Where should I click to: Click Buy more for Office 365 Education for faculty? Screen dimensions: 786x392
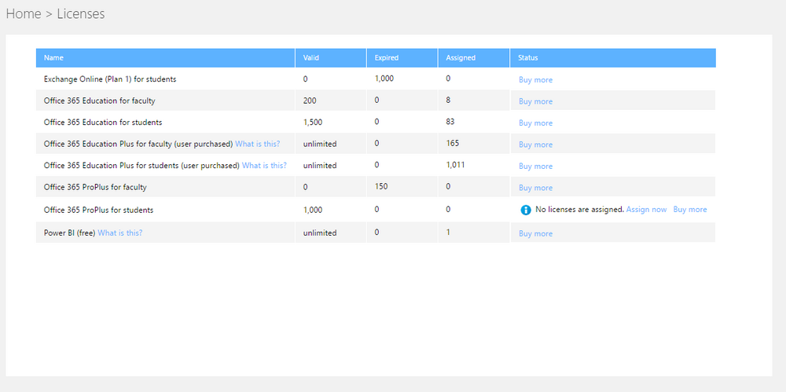[x=535, y=101]
